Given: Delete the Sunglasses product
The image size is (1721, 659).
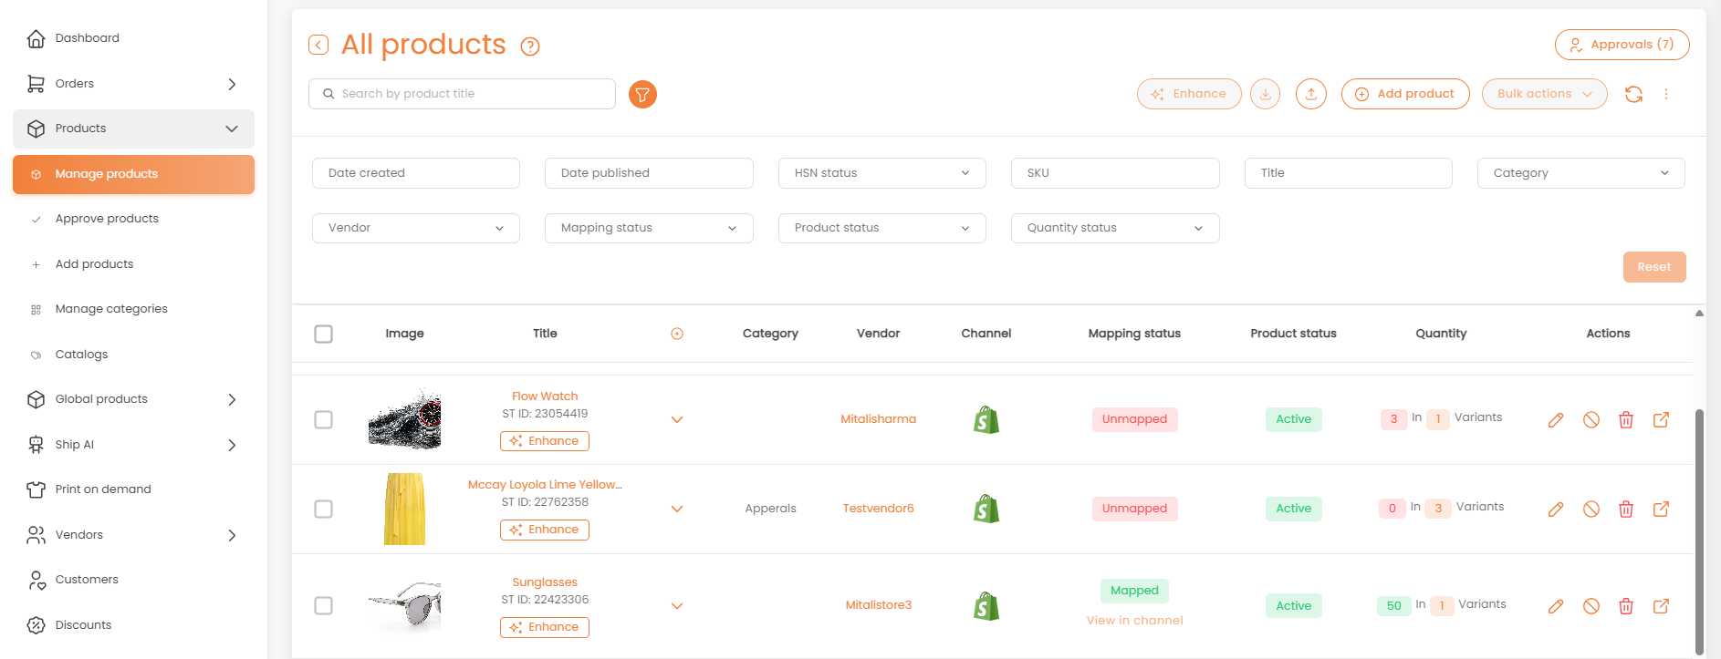Looking at the screenshot, I should [x=1626, y=606].
